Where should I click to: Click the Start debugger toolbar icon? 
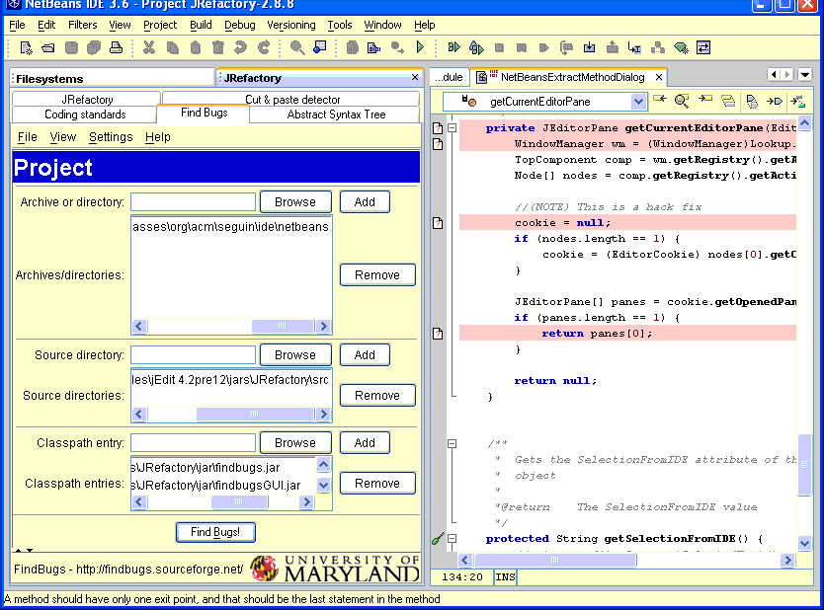[453, 47]
